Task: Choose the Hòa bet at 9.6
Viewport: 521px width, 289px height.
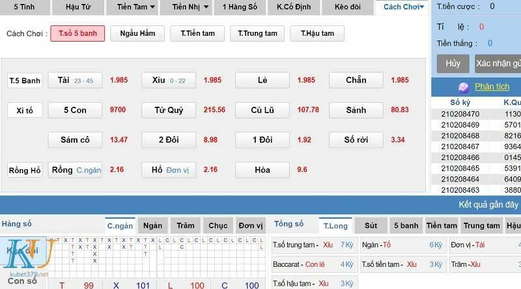Action: point(262,170)
